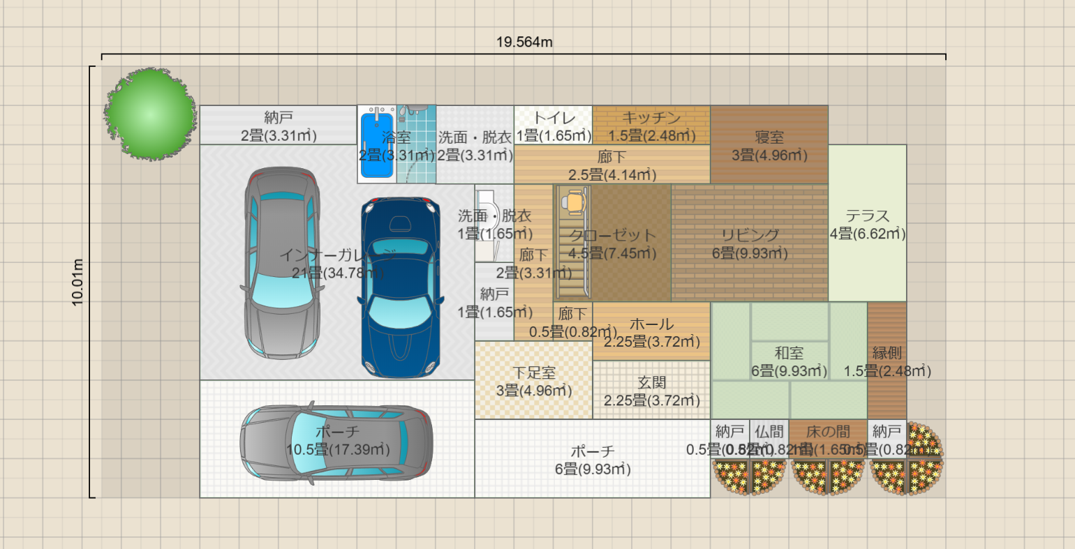Click the blue bathtub in 浴室
Image resolution: width=1075 pixels, height=549 pixels.
[x=378, y=144]
